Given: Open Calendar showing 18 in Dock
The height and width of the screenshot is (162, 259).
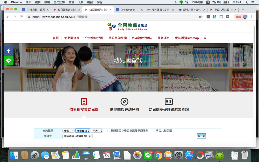Looking at the screenshot, I should pos(106,155).
